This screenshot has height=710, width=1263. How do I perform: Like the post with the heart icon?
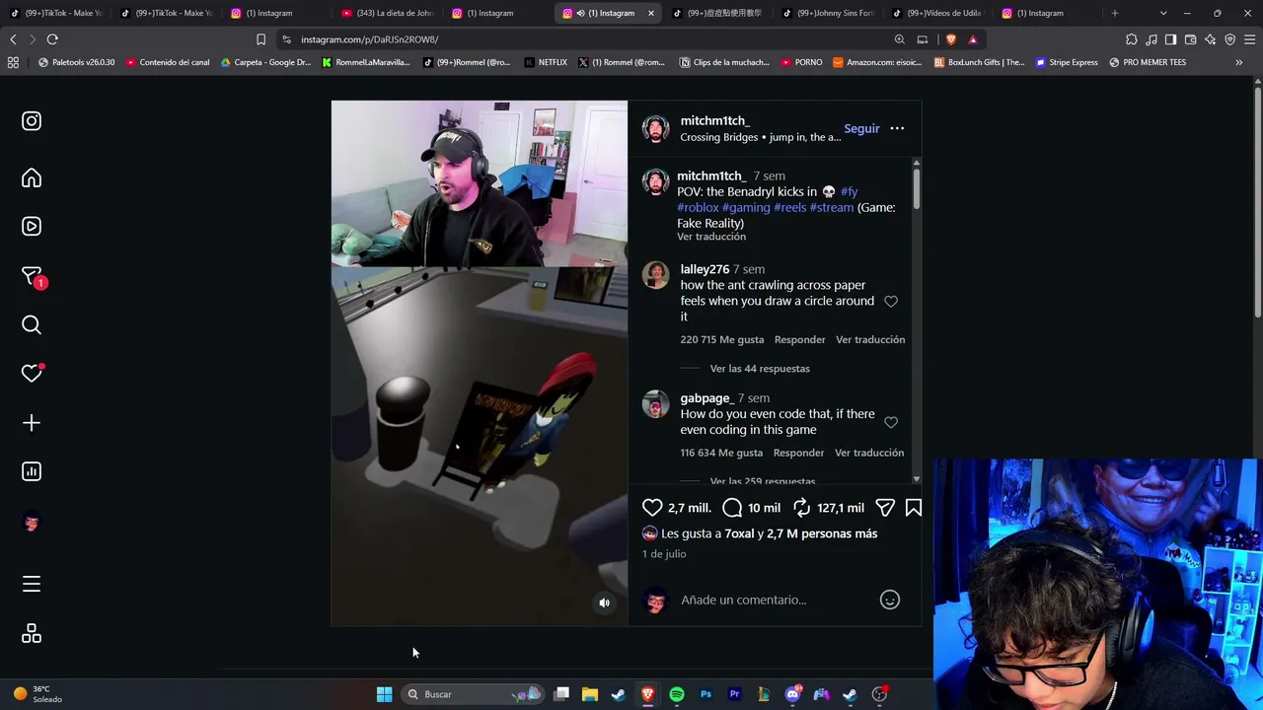pyautogui.click(x=652, y=508)
